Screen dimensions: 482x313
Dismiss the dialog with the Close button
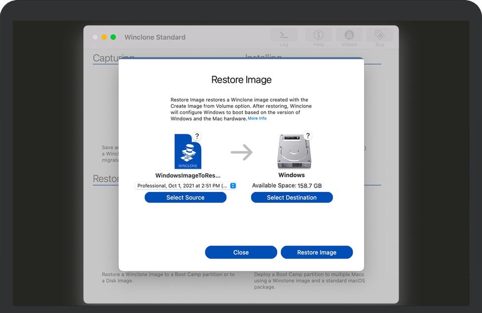pos(241,252)
